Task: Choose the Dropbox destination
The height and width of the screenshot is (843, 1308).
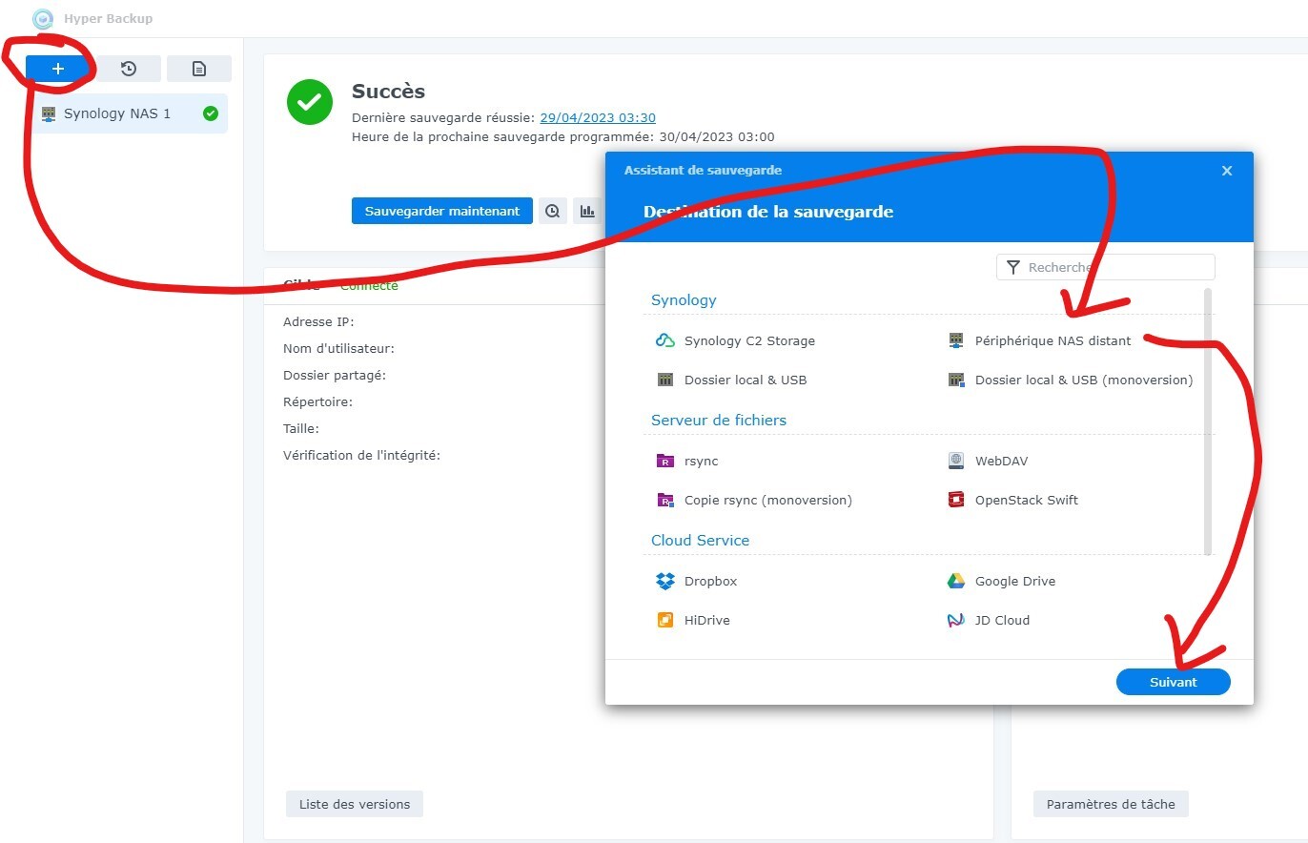Action: click(x=697, y=581)
